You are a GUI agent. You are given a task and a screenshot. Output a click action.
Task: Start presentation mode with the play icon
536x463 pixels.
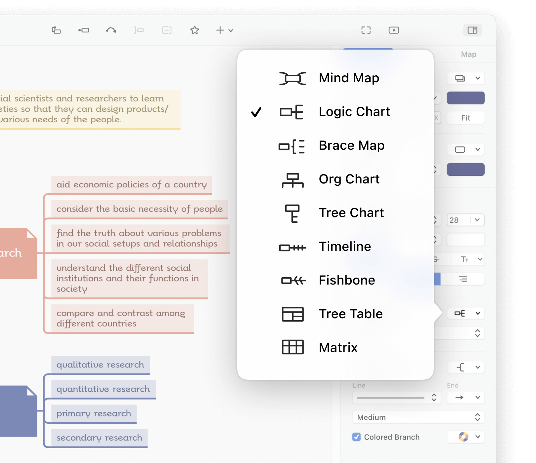(x=394, y=30)
